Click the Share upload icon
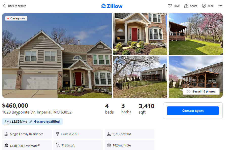Viewport: 226px width, 150px height. (186, 6)
